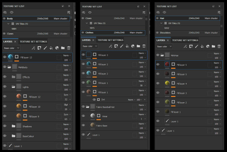
Task: Add a mask using left panel toolbar icon
Action: pos(39,48)
